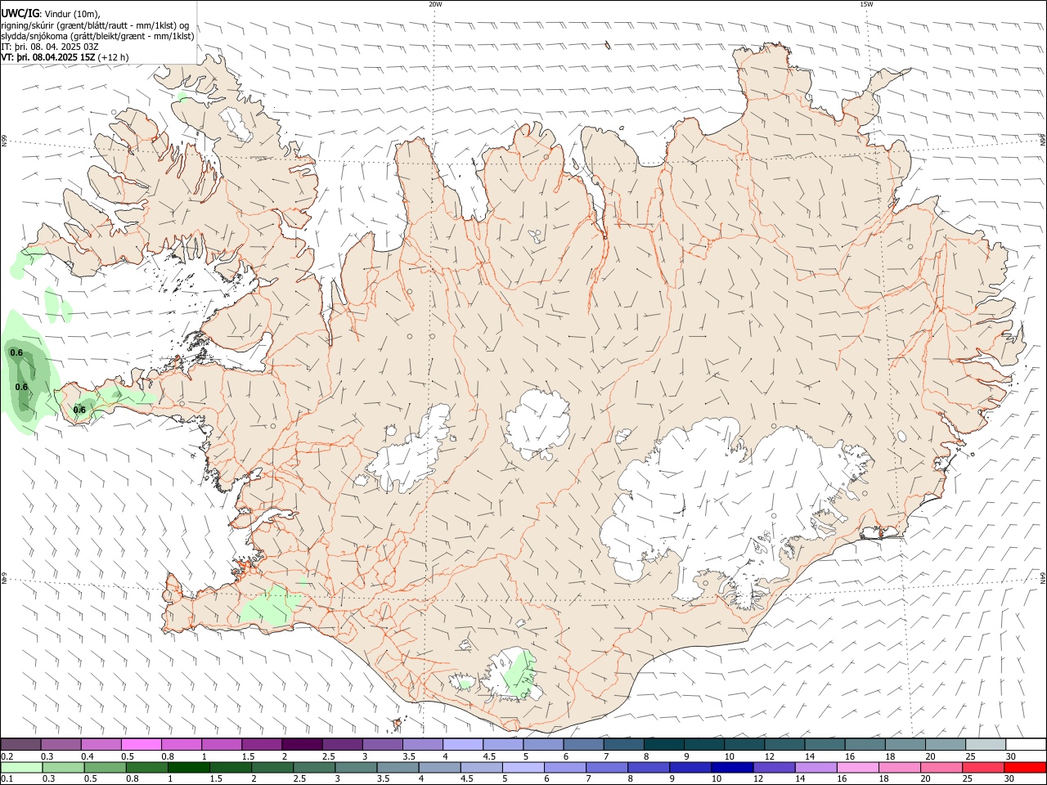Click the 'rigning/skúrir' legend description line
Viewport: 1047px width, 785px height.
pyautogui.click(x=95, y=25)
